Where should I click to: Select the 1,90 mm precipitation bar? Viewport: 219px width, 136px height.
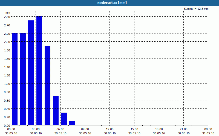[47, 85]
